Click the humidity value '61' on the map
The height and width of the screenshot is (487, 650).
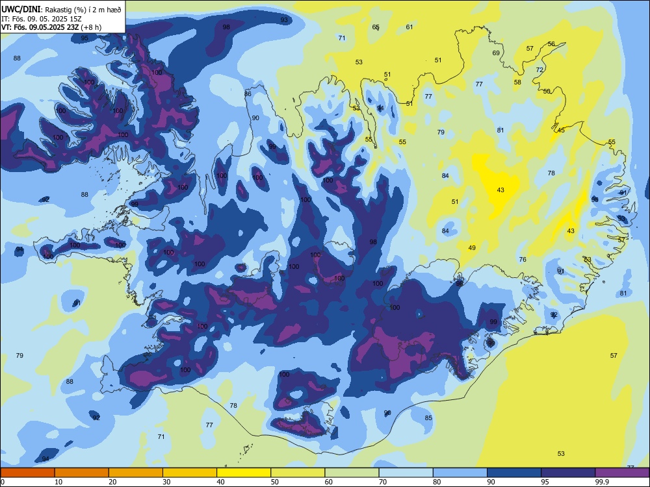pyautogui.click(x=409, y=27)
